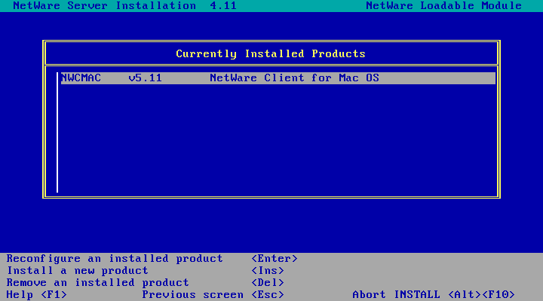Click 'NetWare Server Installation 4.11' header text

125,6
